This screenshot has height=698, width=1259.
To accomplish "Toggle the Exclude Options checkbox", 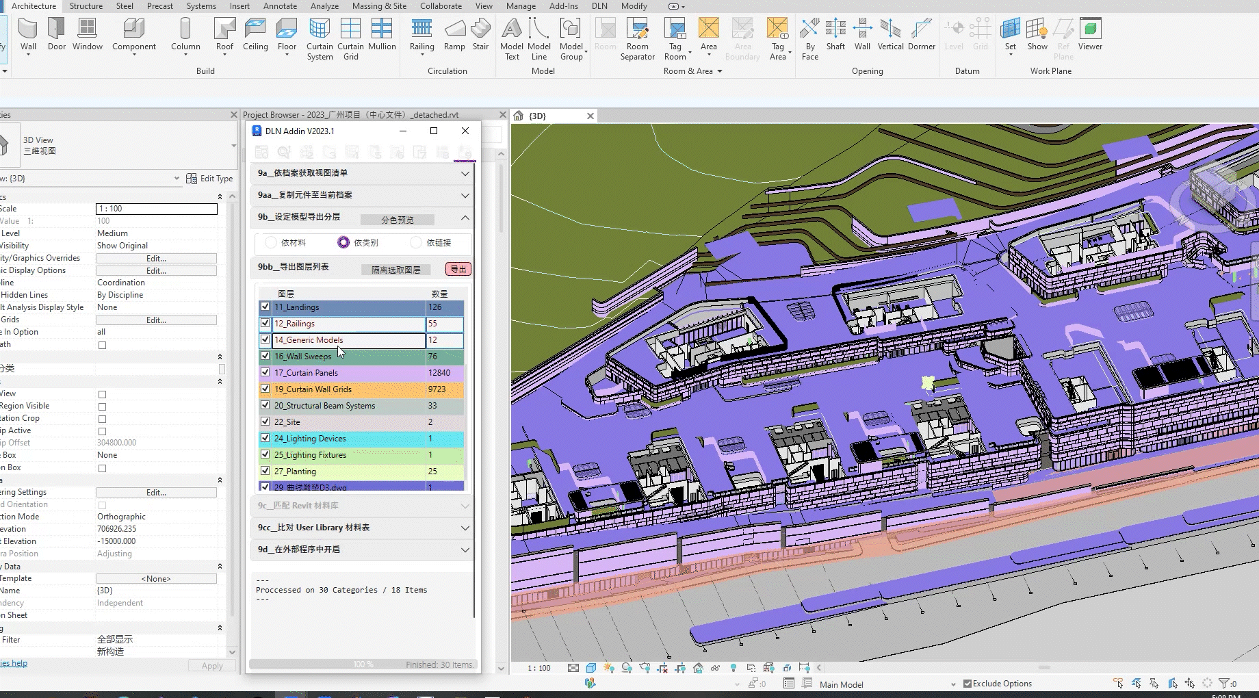I will click(x=968, y=684).
